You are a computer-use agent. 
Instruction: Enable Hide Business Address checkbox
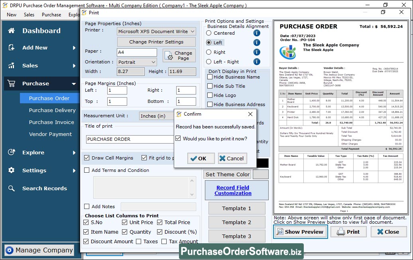coord(210,104)
